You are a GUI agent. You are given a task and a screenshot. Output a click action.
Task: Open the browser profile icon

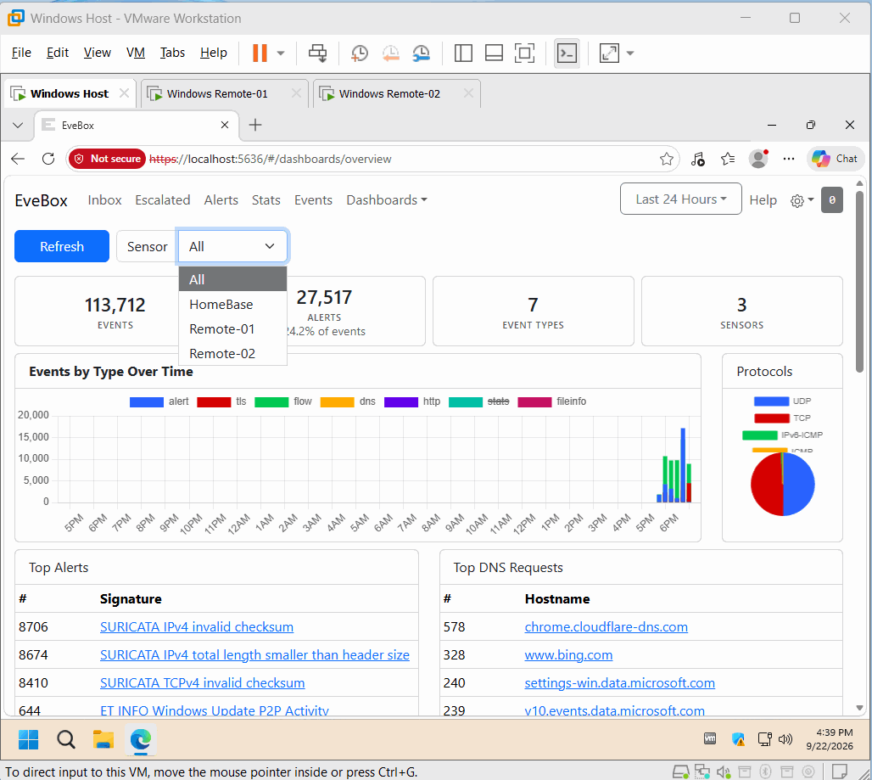click(x=758, y=159)
